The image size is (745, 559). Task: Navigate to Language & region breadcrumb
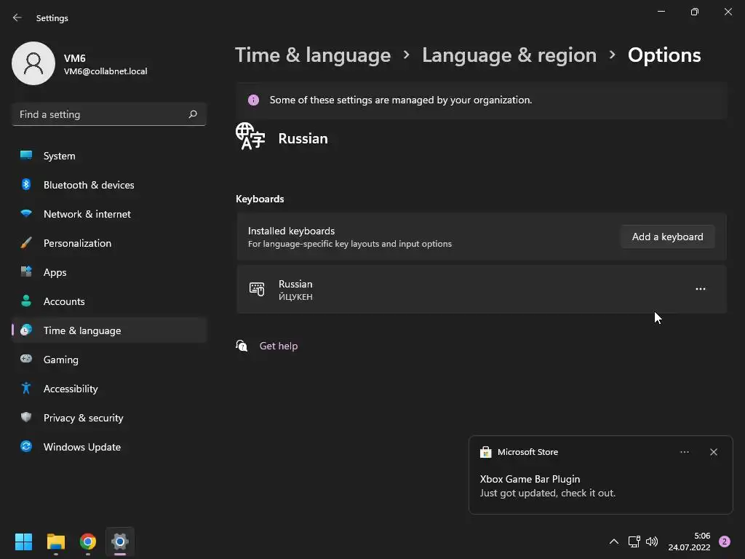[509, 55]
